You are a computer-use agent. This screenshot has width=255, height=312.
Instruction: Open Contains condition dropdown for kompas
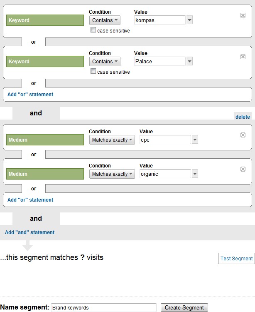105,20
